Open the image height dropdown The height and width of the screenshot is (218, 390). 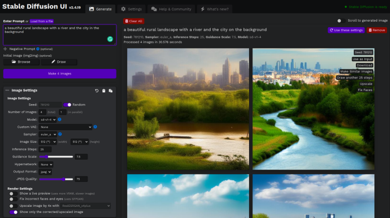[x=80, y=142]
